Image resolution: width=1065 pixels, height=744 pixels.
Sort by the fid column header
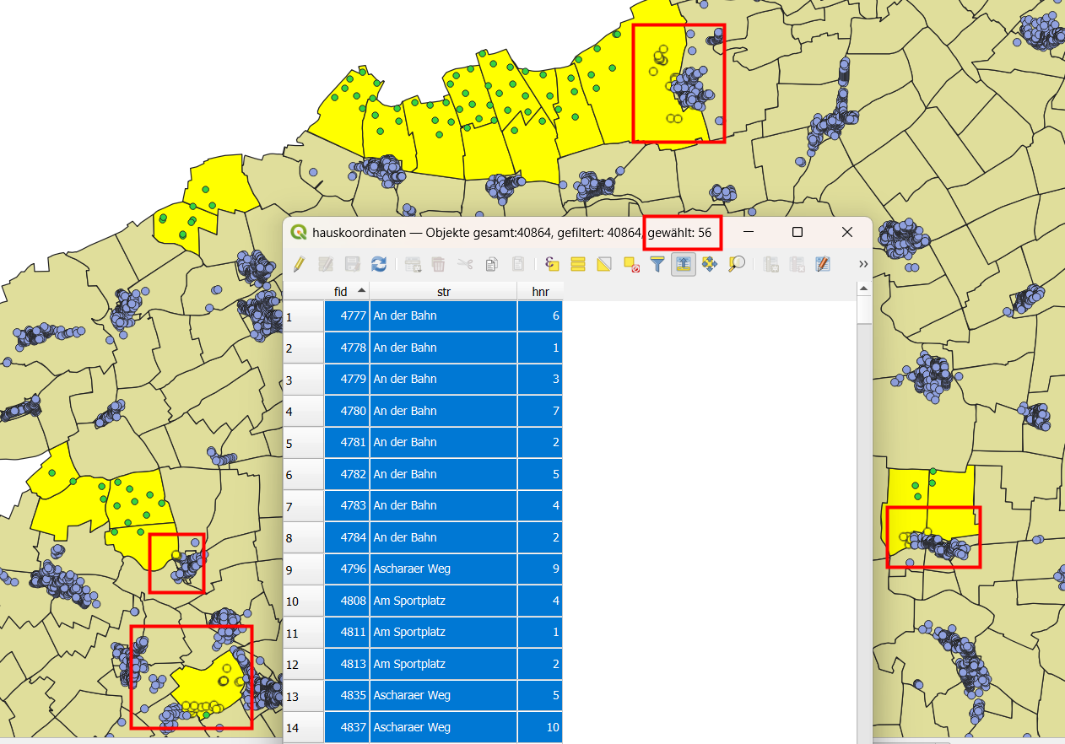click(x=347, y=291)
